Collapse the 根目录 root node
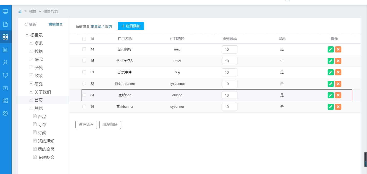The height and width of the screenshot is (174, 367). [27, 35]
